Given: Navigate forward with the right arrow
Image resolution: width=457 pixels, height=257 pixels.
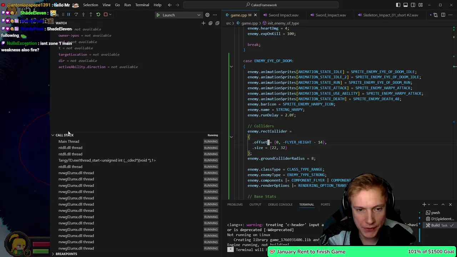Looking at the screenshot, I should 178,5.
